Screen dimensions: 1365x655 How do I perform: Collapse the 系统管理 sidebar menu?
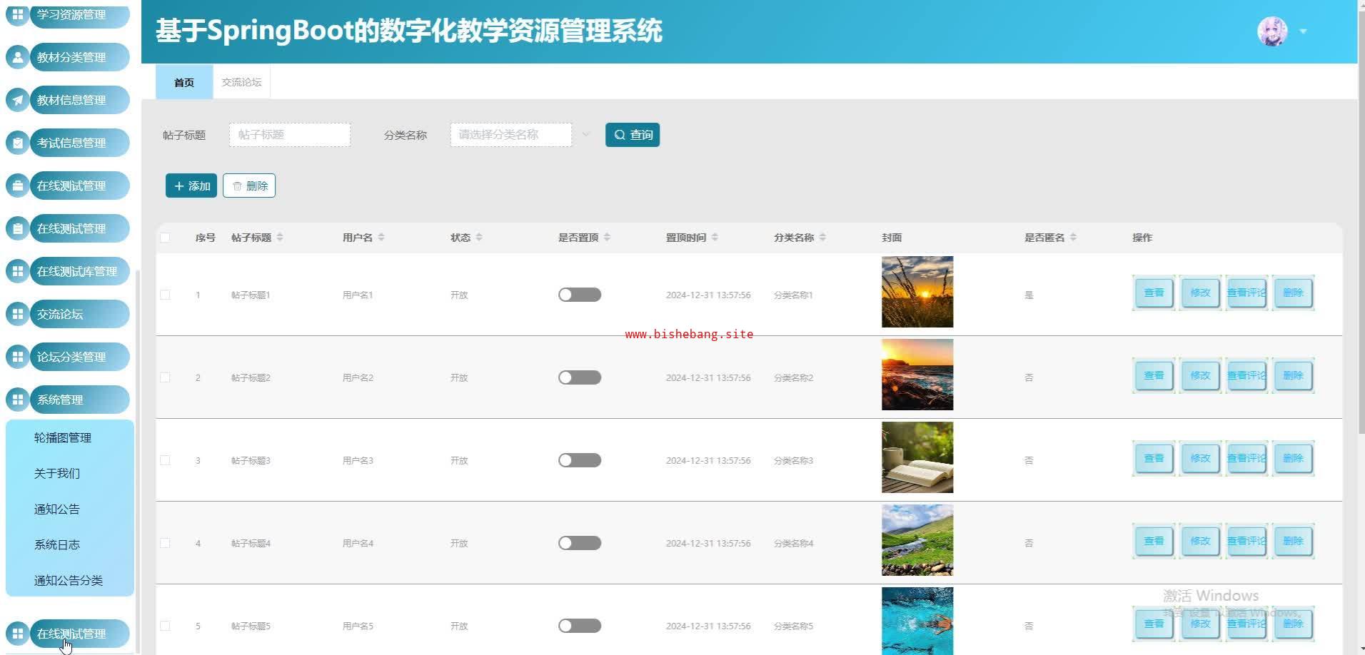(x=79, y=400)
